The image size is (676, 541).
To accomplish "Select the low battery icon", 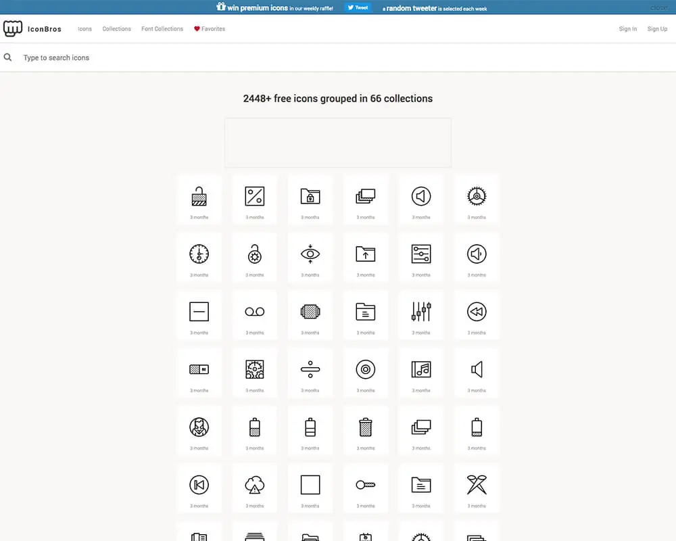I will (477, 427).
